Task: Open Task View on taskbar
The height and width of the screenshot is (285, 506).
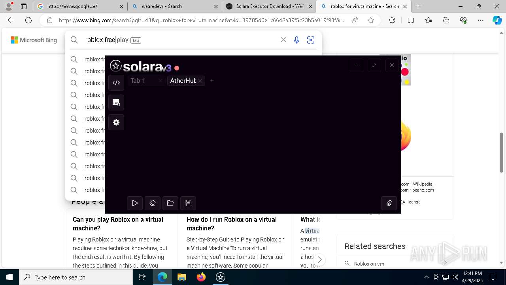Action: [x=142, y=277]
